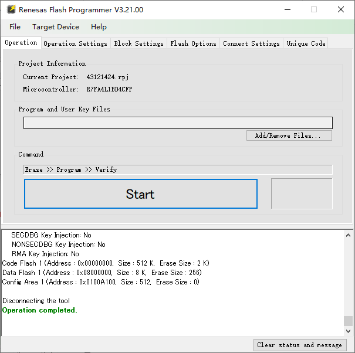
Task: Open the File menu
Action: click(x=15, y=27)
